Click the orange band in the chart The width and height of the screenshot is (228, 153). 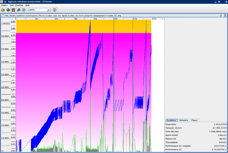[x=52, y=26]
